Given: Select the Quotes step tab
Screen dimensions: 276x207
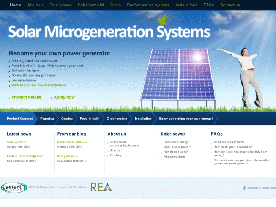Looking at the screenshot, I should 67,119.
